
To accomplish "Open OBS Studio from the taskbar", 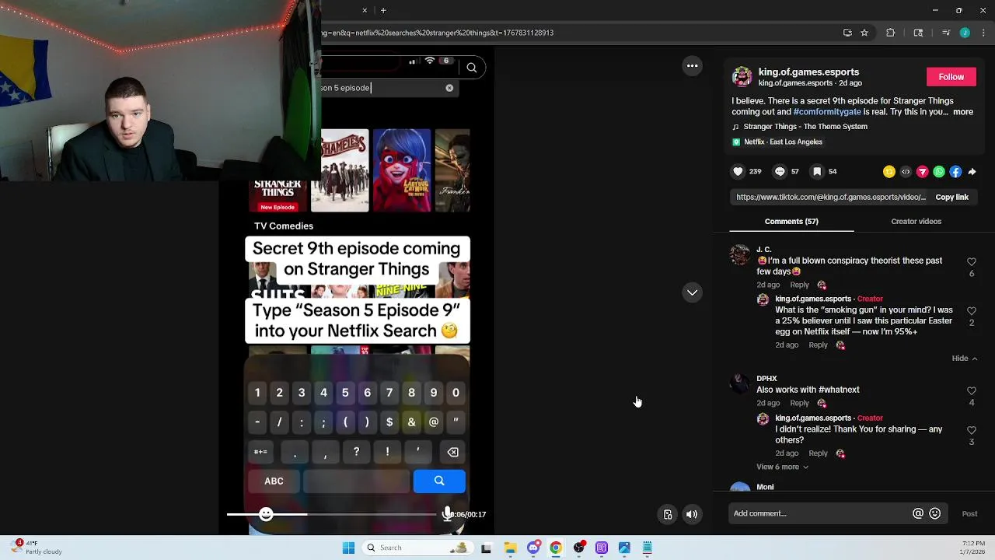I will coord(579,548).
